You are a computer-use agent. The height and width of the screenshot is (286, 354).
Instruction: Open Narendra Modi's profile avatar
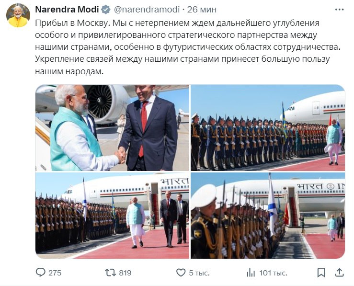18,15
